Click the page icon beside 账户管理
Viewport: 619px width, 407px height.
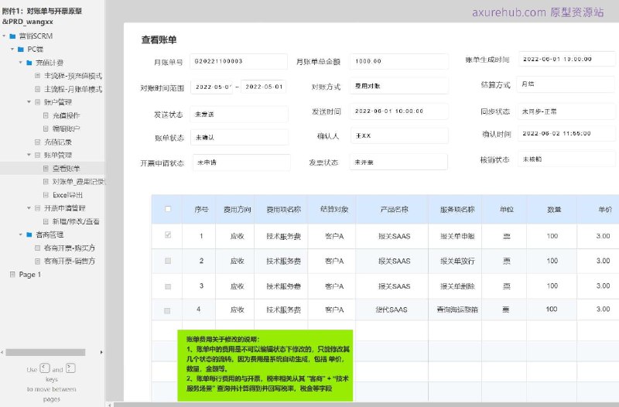coord(37,102)
